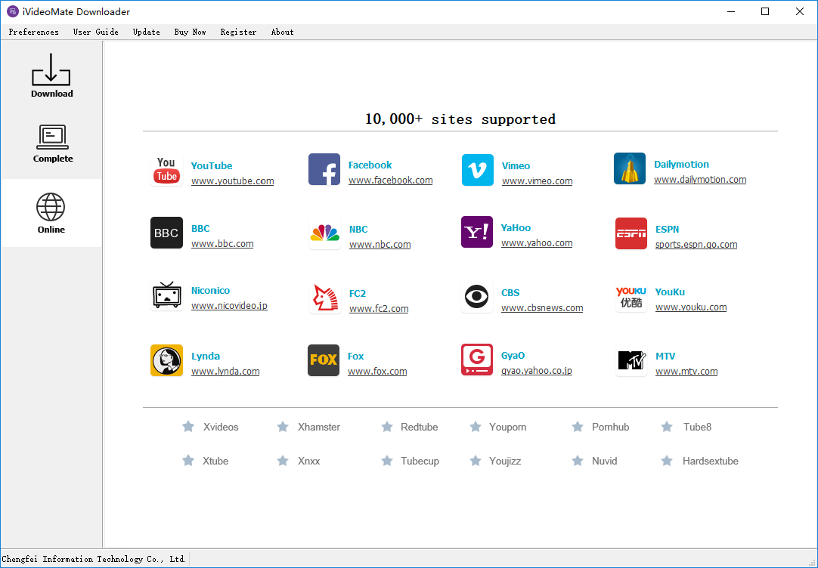The image size is (818, 568).
Task: Visit the www.mtv.com link
Action: pos(686,371)
